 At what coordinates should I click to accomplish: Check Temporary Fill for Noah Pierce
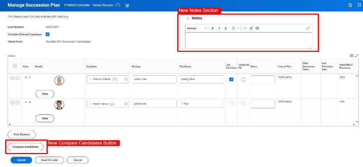coord(243,104)
